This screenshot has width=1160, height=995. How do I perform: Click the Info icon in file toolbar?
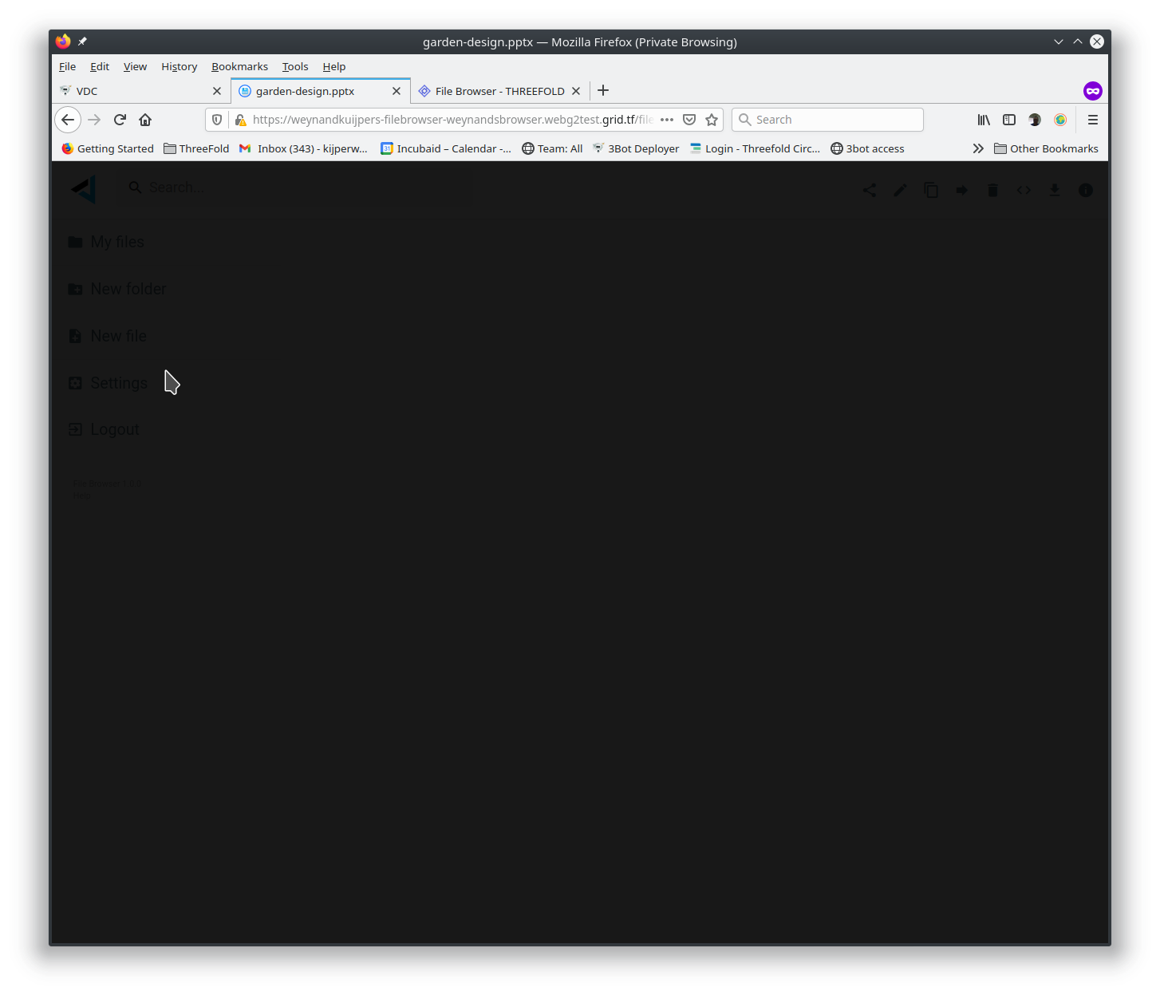coord(1085,190)
